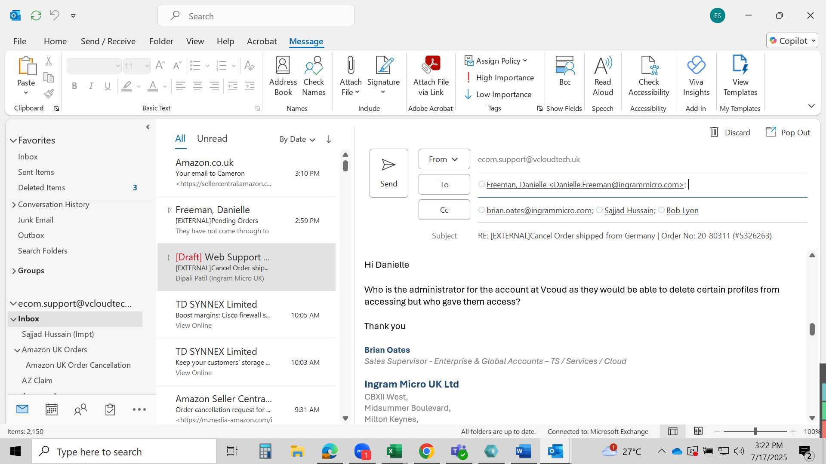826x464 pixels.
Task: Clear all formatting
Action: click(249, 66)
